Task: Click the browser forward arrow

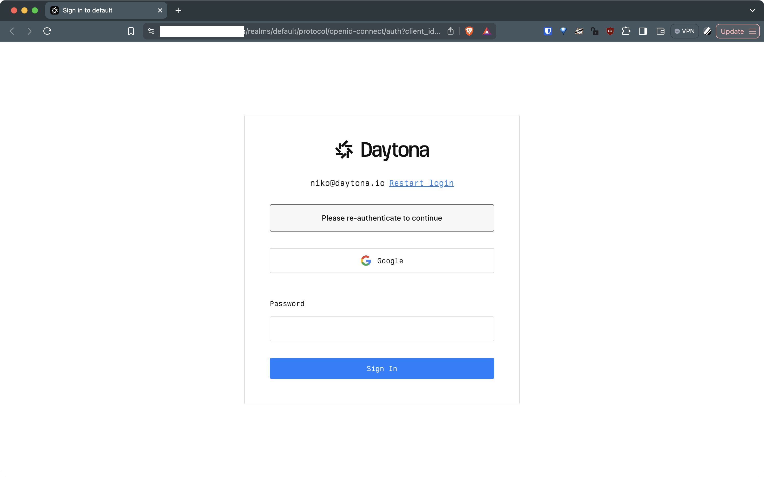Action: 30,31
